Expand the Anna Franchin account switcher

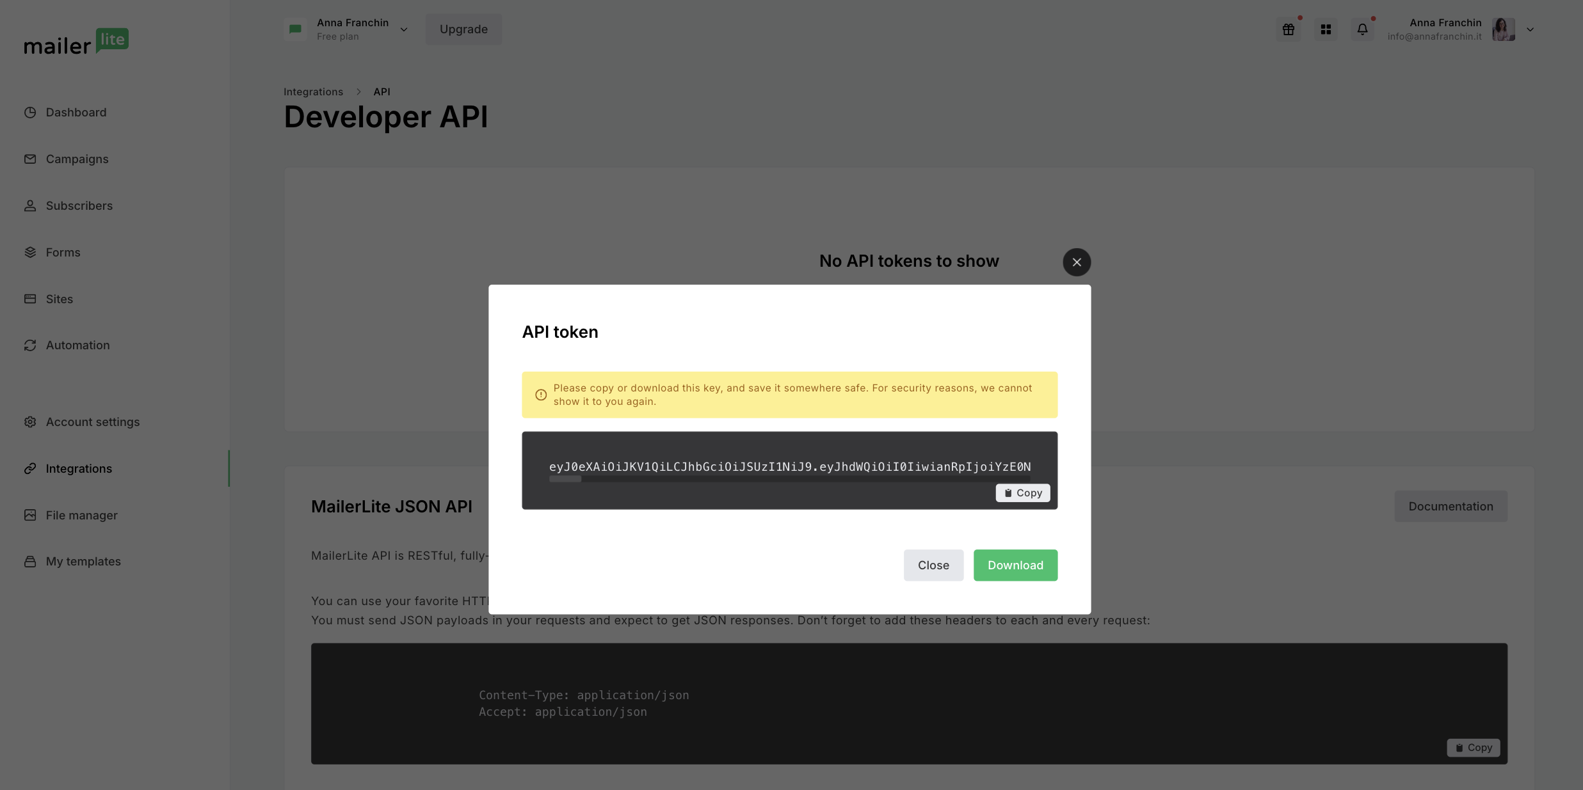pos(404,29)
